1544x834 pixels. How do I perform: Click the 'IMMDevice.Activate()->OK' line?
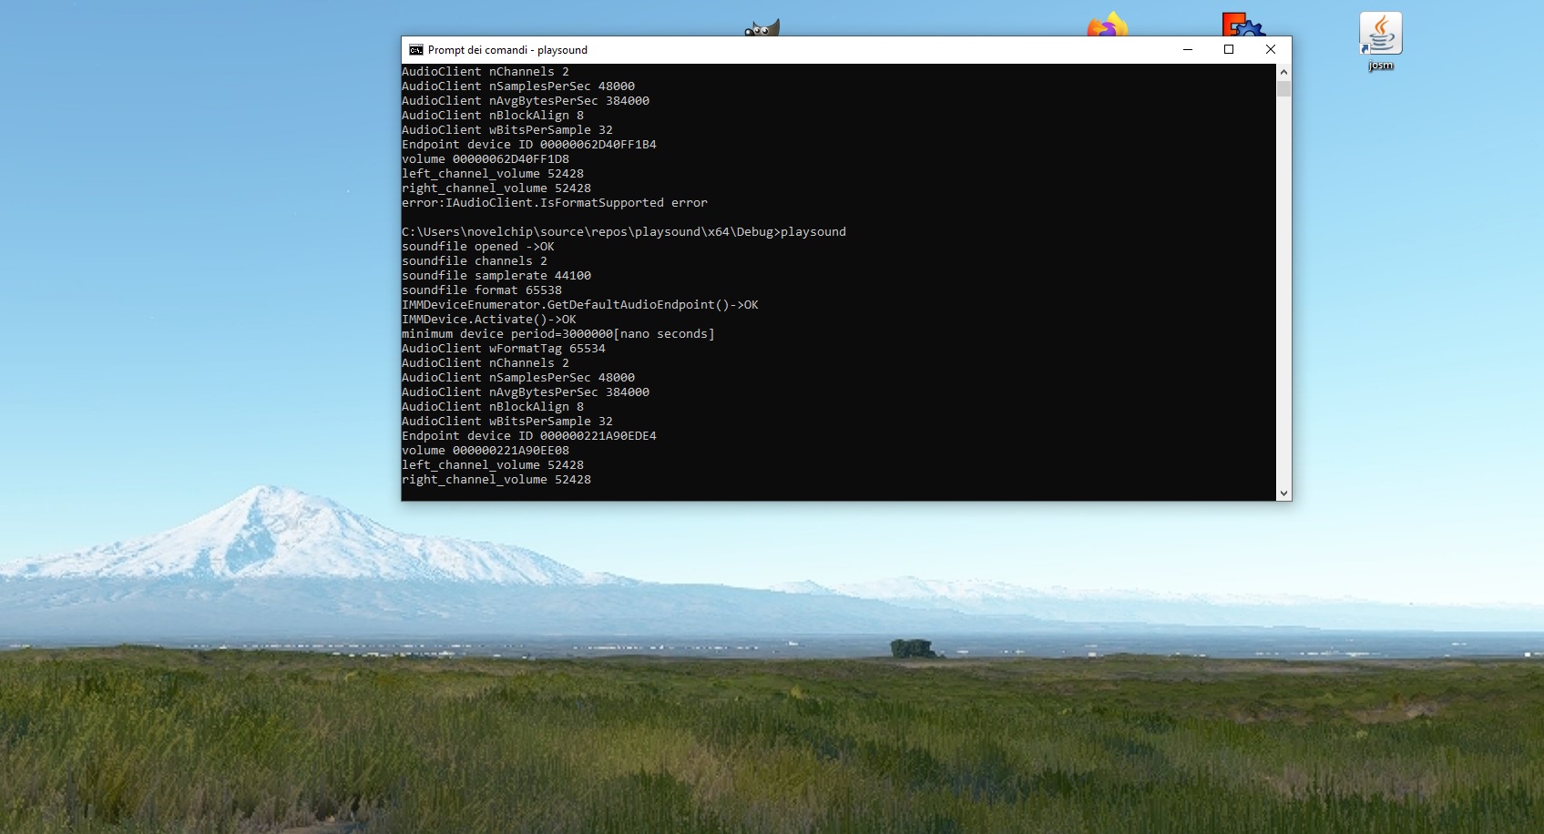489,320
